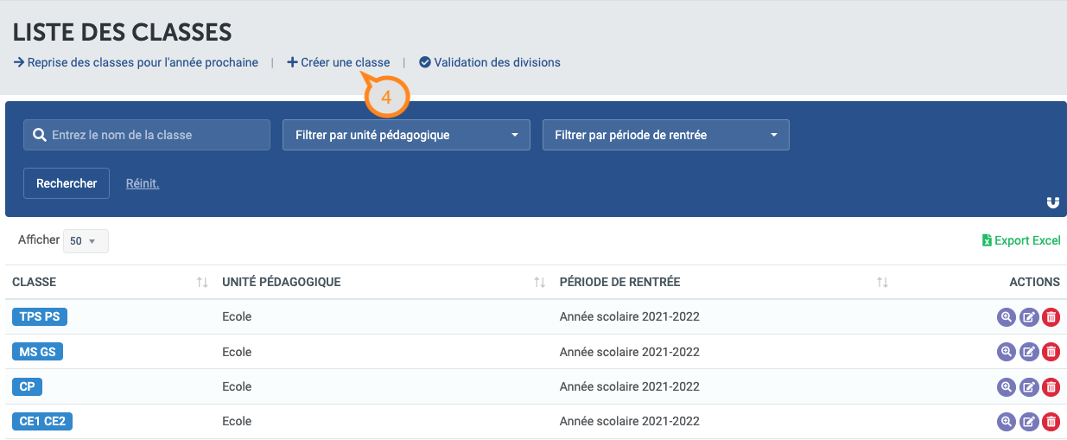The image size is (1067, 440).
Task: Click the UNITÉ PÉDAGOGIQUE column header
Action: [282, 282]
